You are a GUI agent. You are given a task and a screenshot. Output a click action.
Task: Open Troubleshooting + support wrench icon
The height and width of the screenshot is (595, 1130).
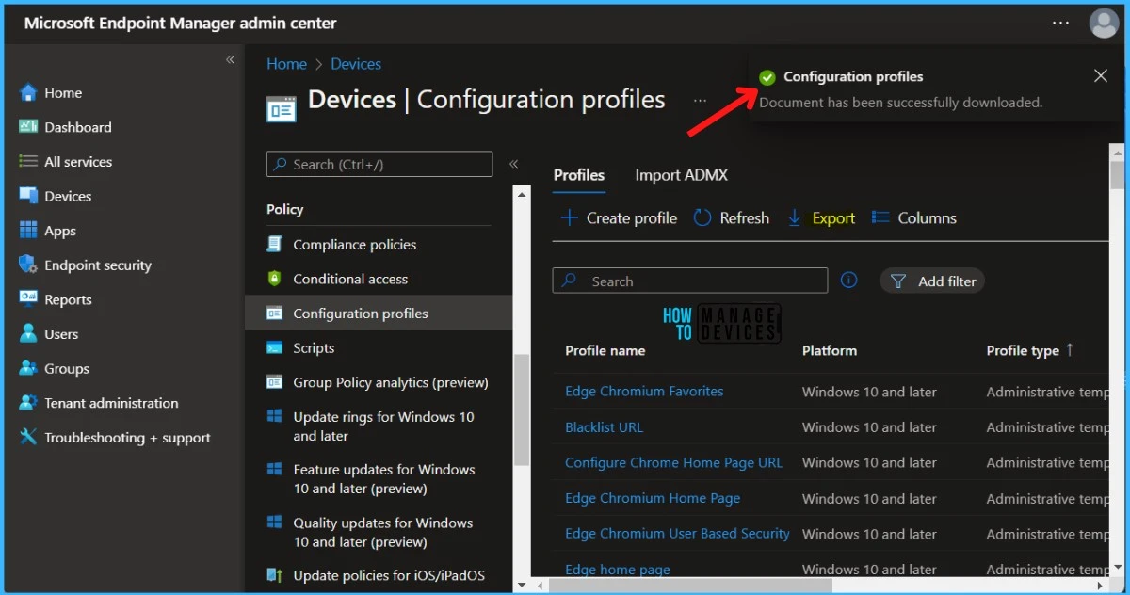(x=28, y=438)
